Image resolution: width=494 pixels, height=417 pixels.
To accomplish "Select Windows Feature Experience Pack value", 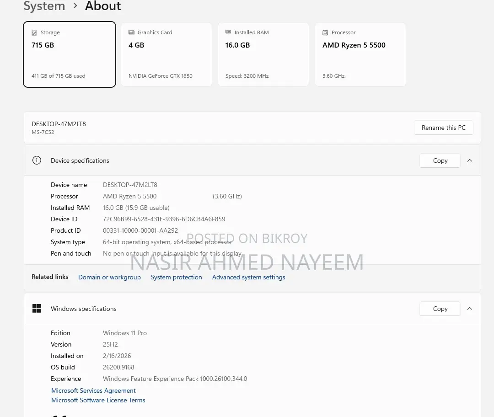I will 175,379.
